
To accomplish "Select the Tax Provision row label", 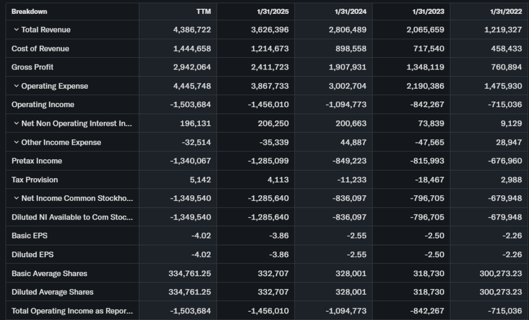I will pos(35,180).
